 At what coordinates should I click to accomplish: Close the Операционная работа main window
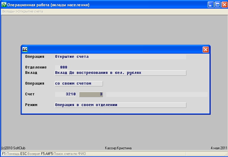pos(224,5)
